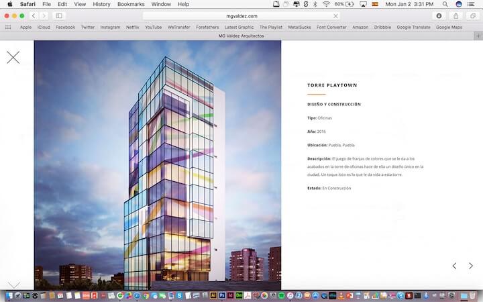
Task: Toggle the Safari sidebar
Action: tap(59, 15)
